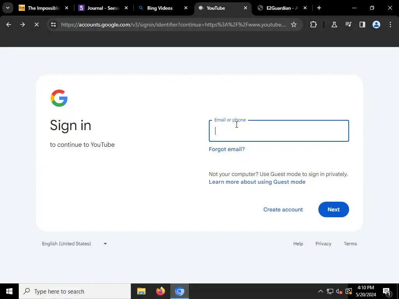Click the blue Next button
The image size is (399, 299).
[334, 209]
